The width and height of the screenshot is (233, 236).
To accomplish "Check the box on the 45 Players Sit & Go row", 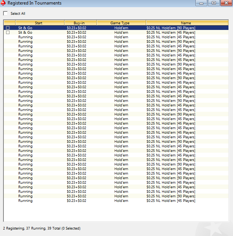I will [x=8, y=32].
